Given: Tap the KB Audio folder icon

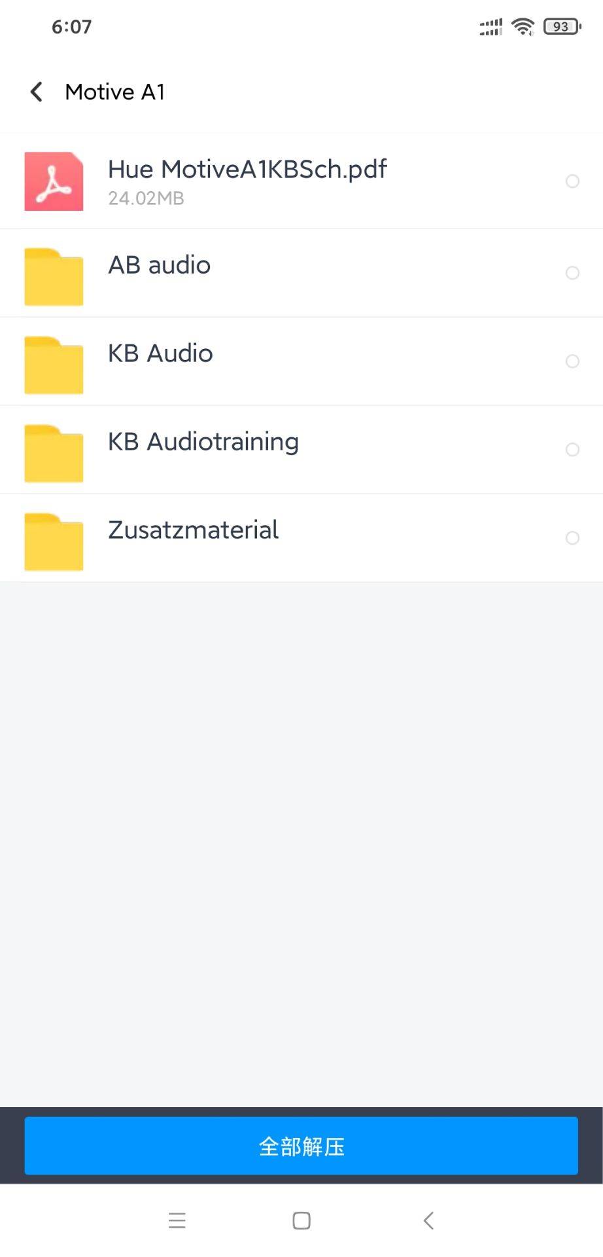Looking at the screenshot, I should point(54,365).
